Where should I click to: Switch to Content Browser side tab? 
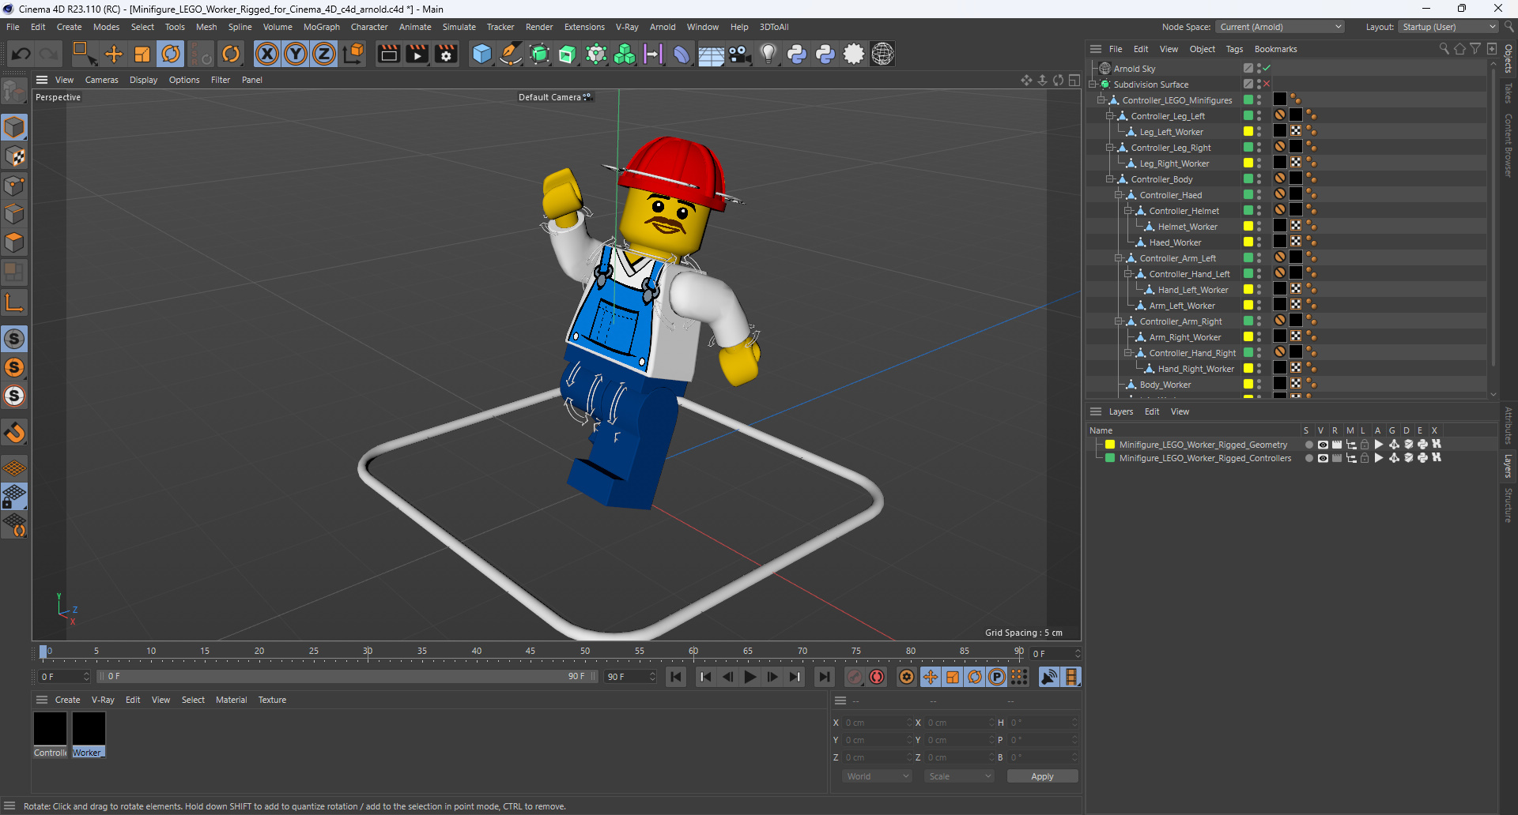point(1509,145)
